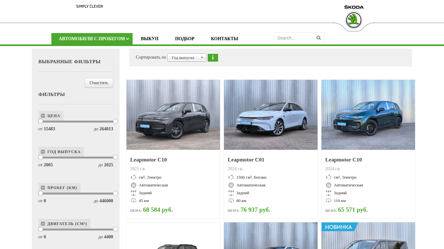
Task: Click transmission icon on 2024 Leapmotor C10 card
Action: 329,185
